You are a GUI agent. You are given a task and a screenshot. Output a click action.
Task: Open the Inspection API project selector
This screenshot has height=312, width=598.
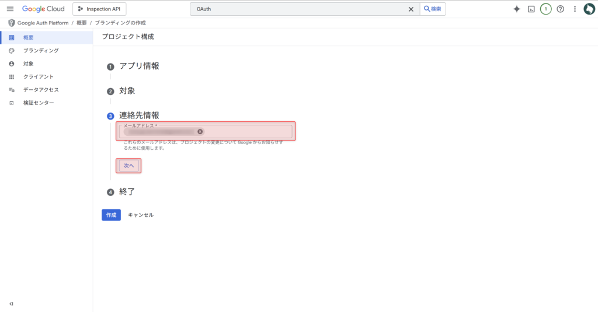(x=99, y=9)
